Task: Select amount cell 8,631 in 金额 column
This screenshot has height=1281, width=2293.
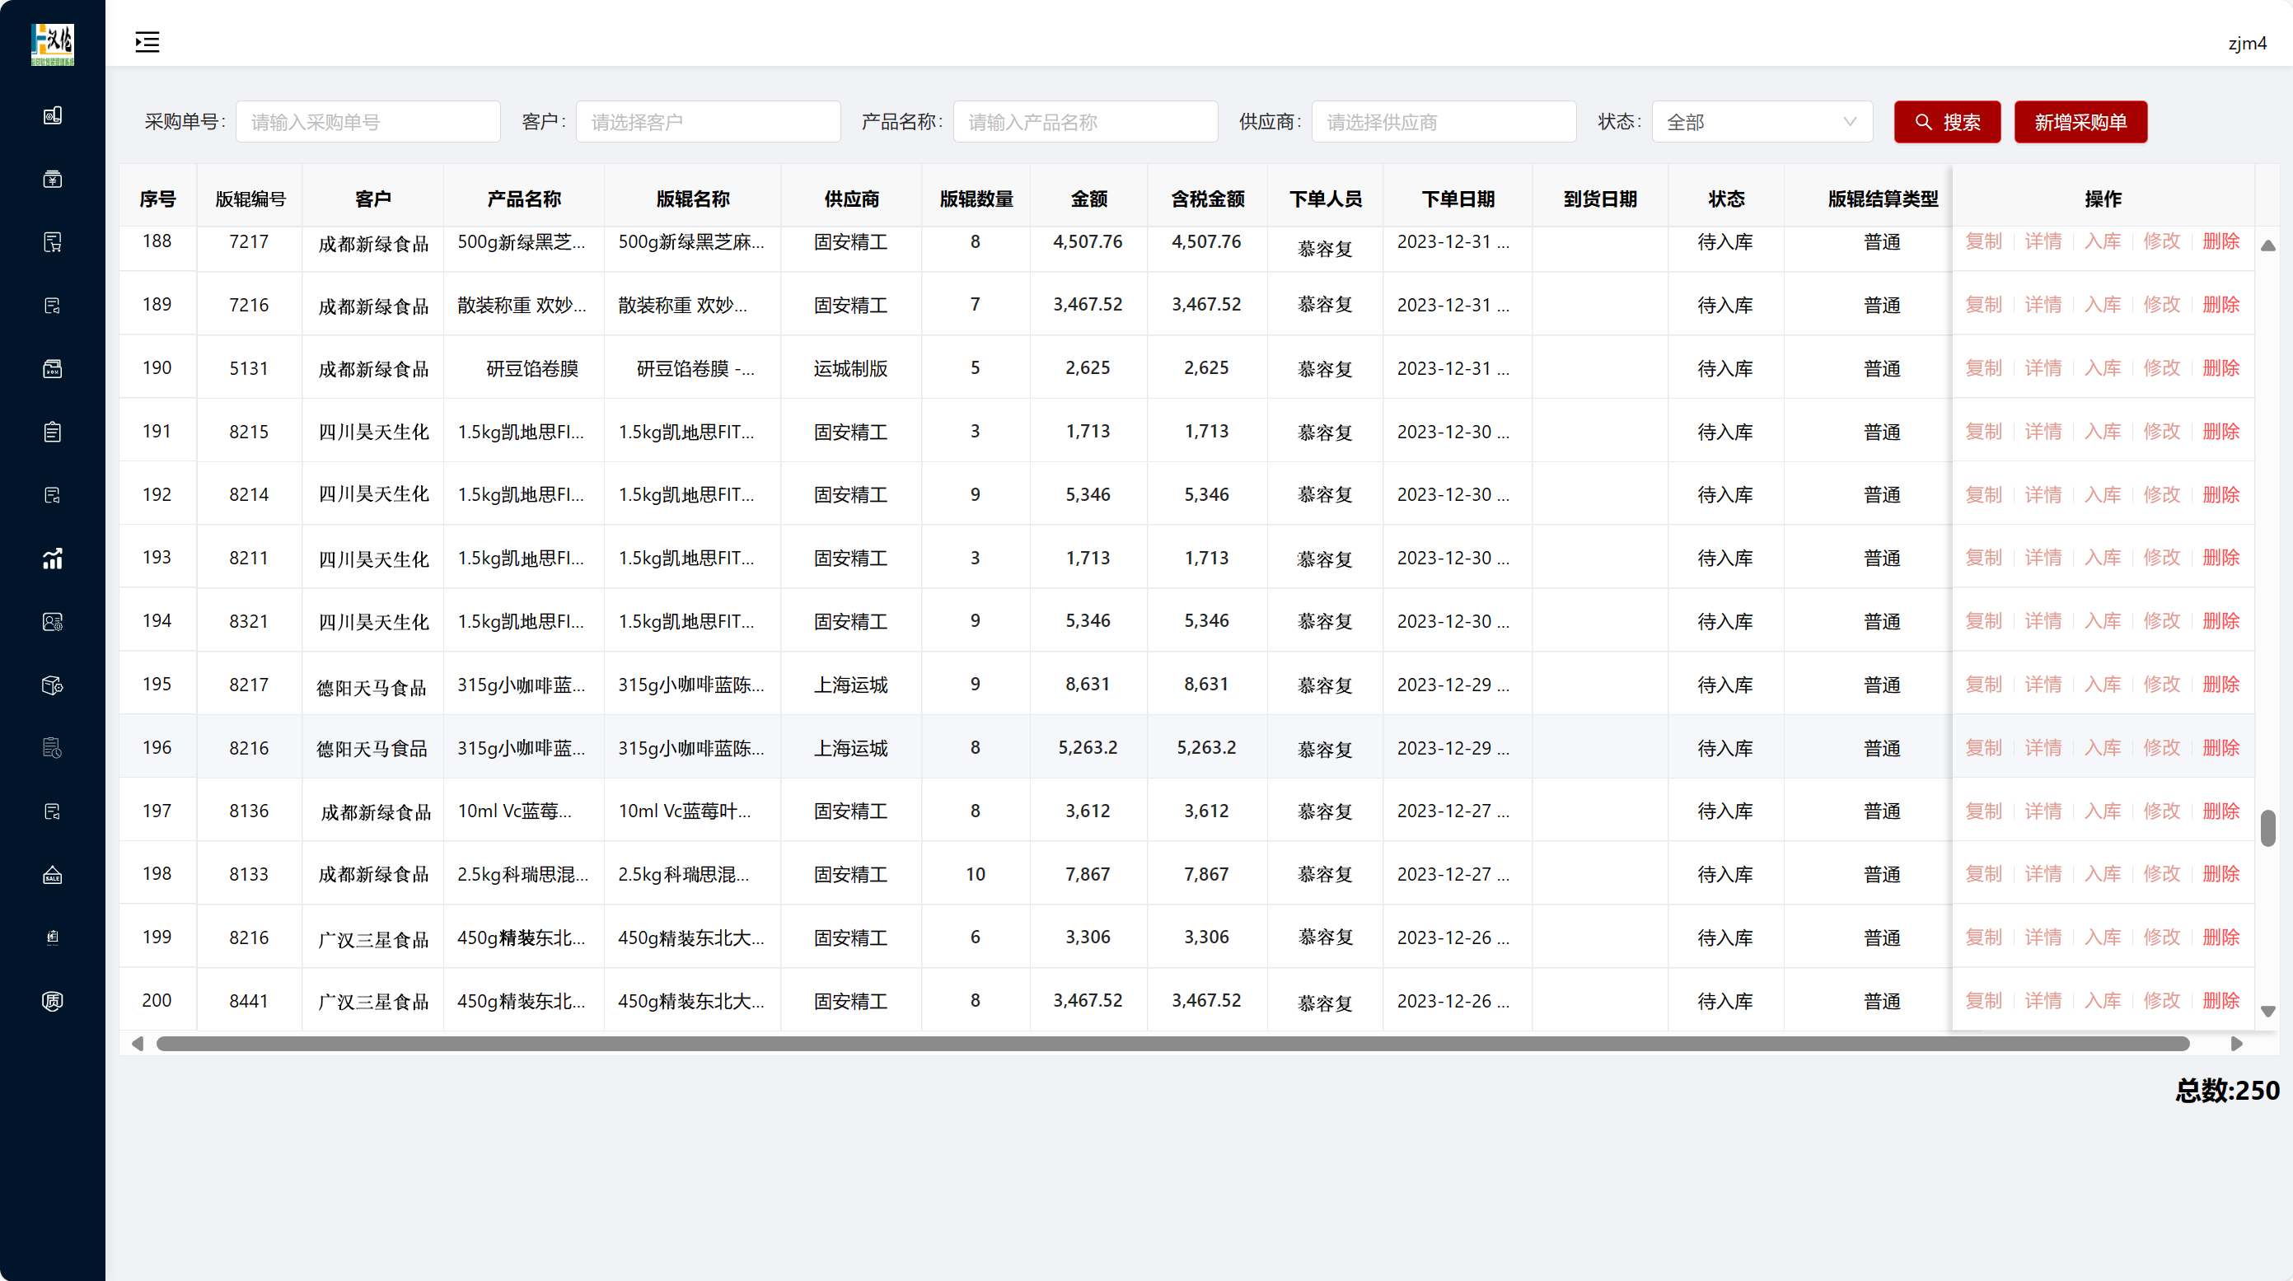Action: 1088,684
